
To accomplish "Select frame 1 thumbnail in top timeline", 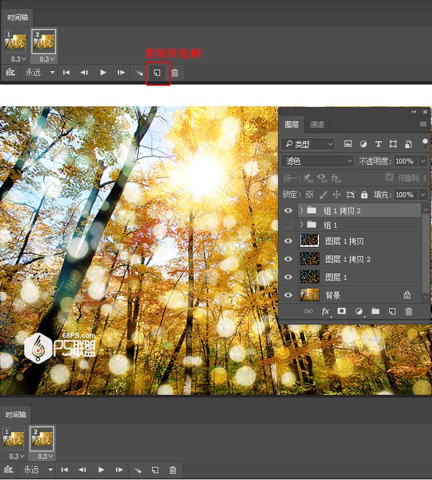I will [16, 42].
